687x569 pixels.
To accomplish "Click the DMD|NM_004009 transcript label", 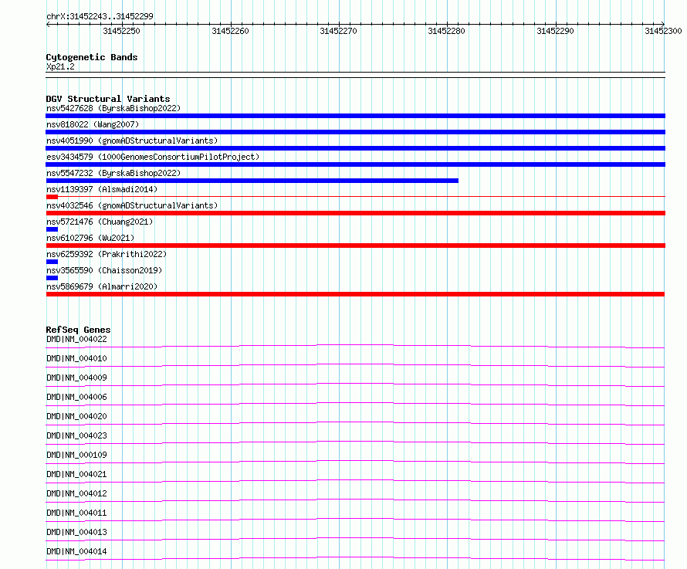I will [76, 378].
